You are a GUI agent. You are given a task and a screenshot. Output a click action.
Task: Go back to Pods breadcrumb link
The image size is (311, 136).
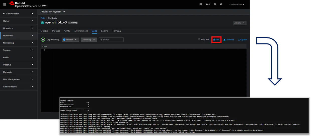[43, 18]
